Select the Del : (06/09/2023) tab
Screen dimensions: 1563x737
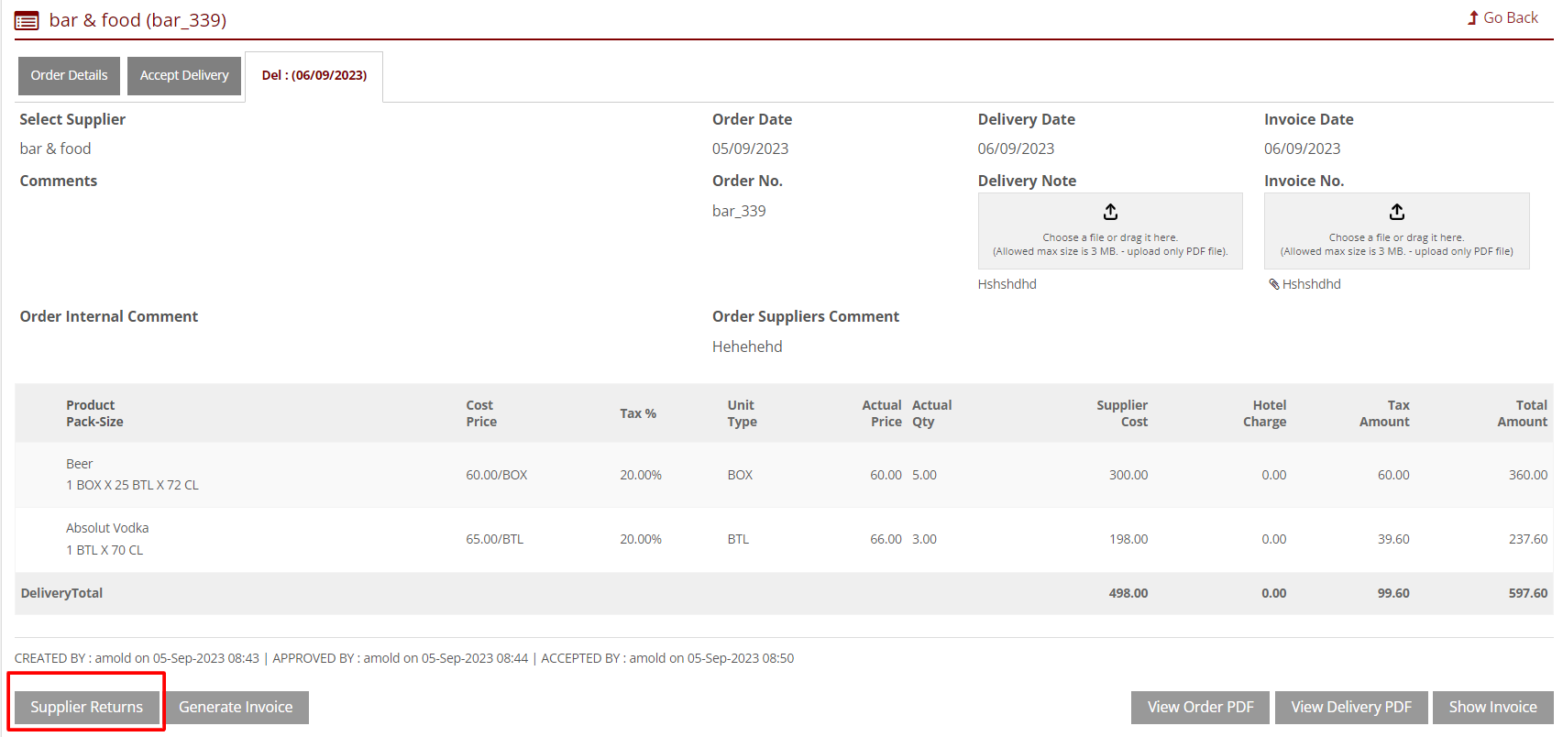point(314,75)
